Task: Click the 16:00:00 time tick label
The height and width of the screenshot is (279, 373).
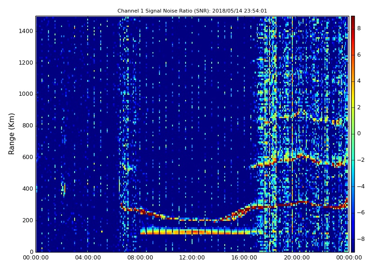Action: click(x=244, y=258)
